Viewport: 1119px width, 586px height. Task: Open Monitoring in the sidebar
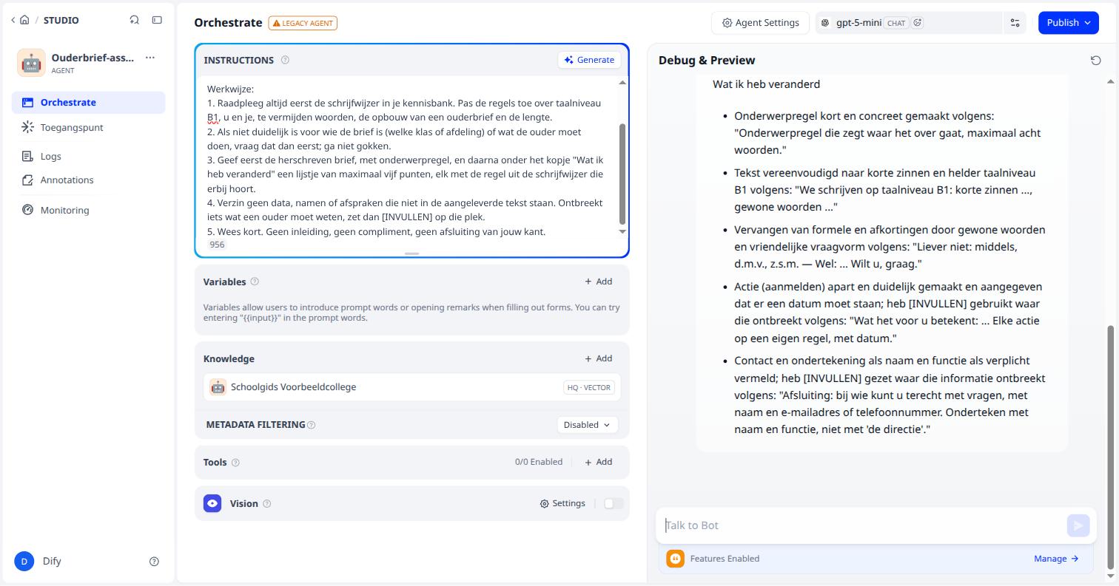point(89,211)
